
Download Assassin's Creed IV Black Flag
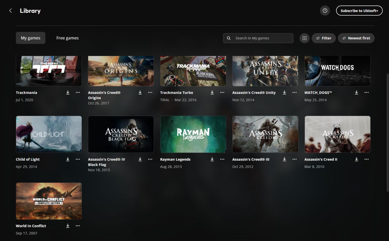pos(140,159)
